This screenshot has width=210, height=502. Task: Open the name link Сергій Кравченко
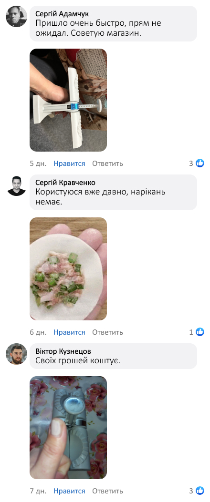[65, 183]
